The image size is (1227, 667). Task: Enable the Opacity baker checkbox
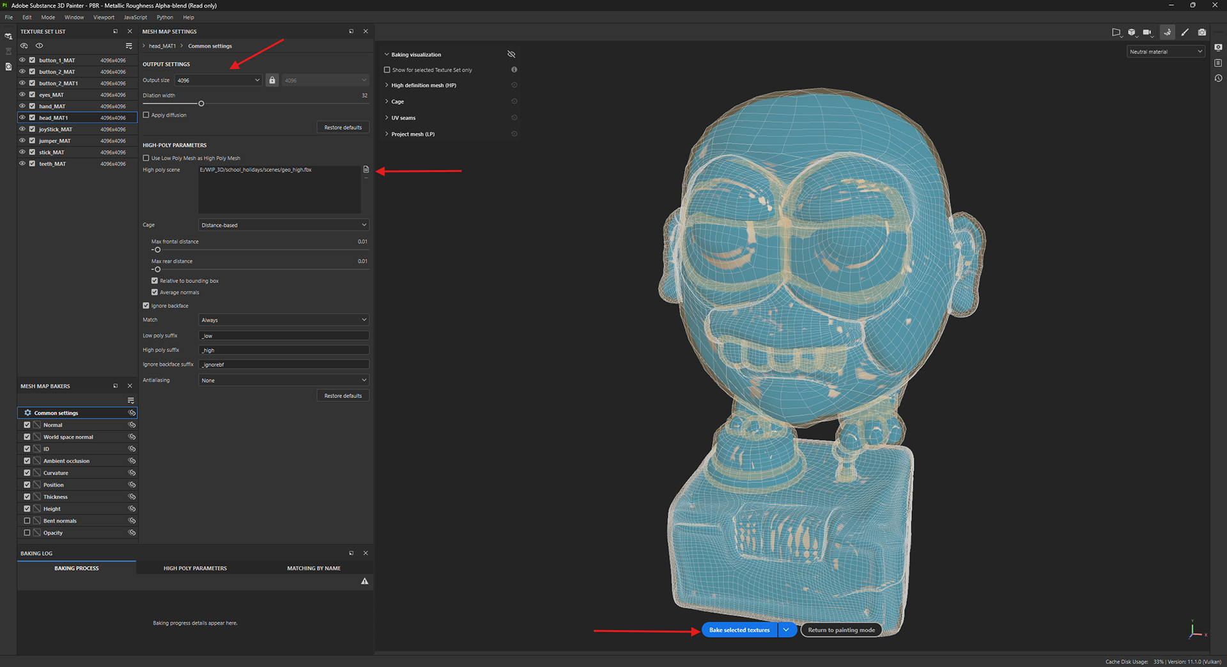pyautogui.click(x=27, y=533)
